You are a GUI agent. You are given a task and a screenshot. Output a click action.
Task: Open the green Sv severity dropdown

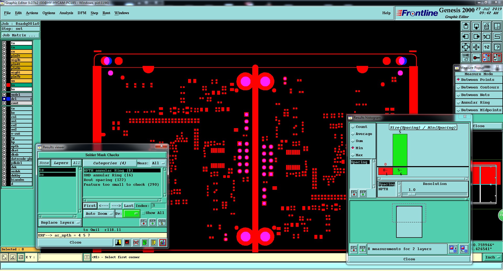(132, 213)
